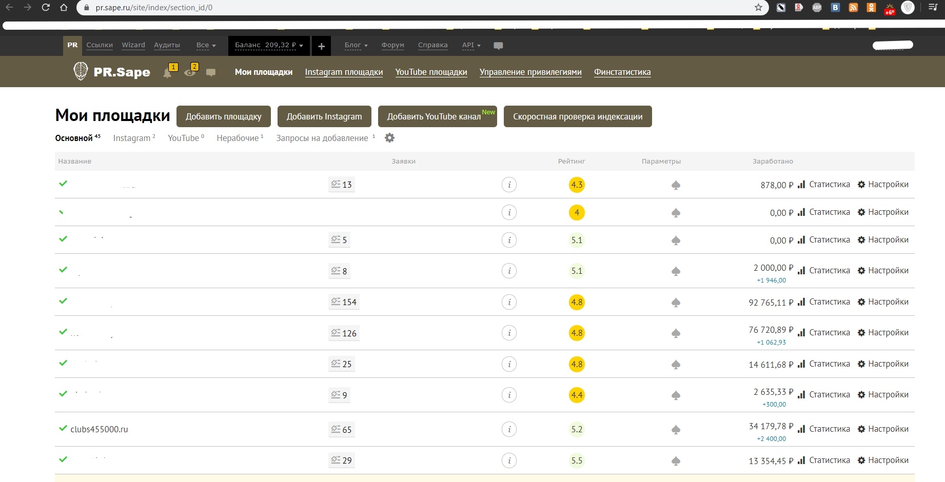Open Мои площадки menu item
The image size is (945, 482).
264,72
